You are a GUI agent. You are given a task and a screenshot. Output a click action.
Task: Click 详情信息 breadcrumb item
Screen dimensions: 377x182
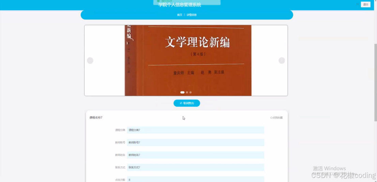pyautogui.click(x=192, y=15)
